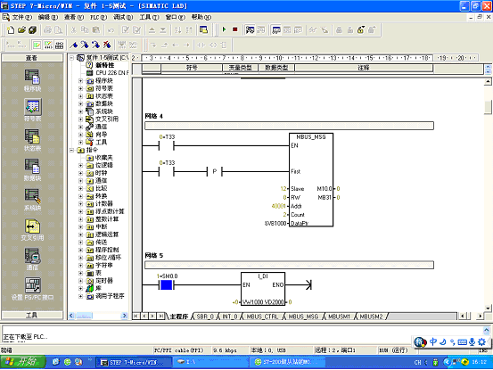Click the Options toolbar icon
Screen dimensions: 493x370
204,29
